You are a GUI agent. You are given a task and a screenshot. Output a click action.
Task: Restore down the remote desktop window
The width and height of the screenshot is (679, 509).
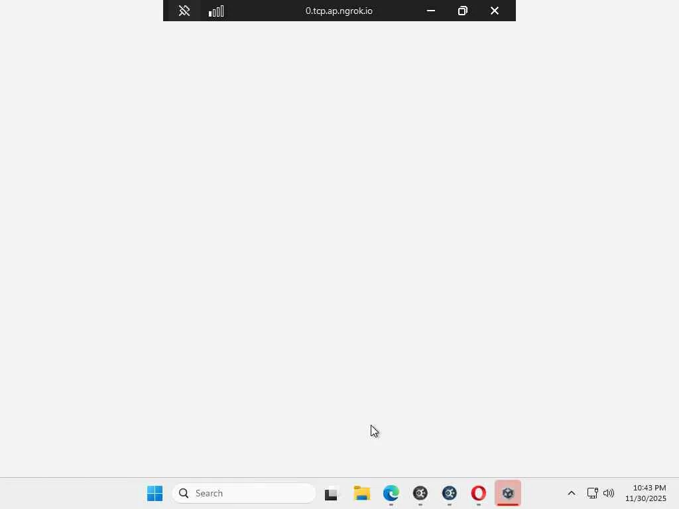[462, 11]
